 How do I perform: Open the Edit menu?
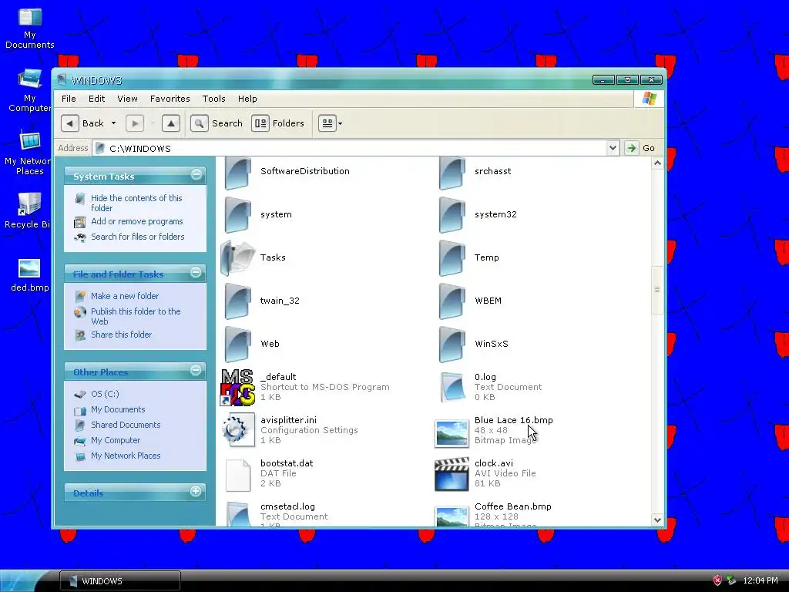pyautogui.click(x=96, y=99)
